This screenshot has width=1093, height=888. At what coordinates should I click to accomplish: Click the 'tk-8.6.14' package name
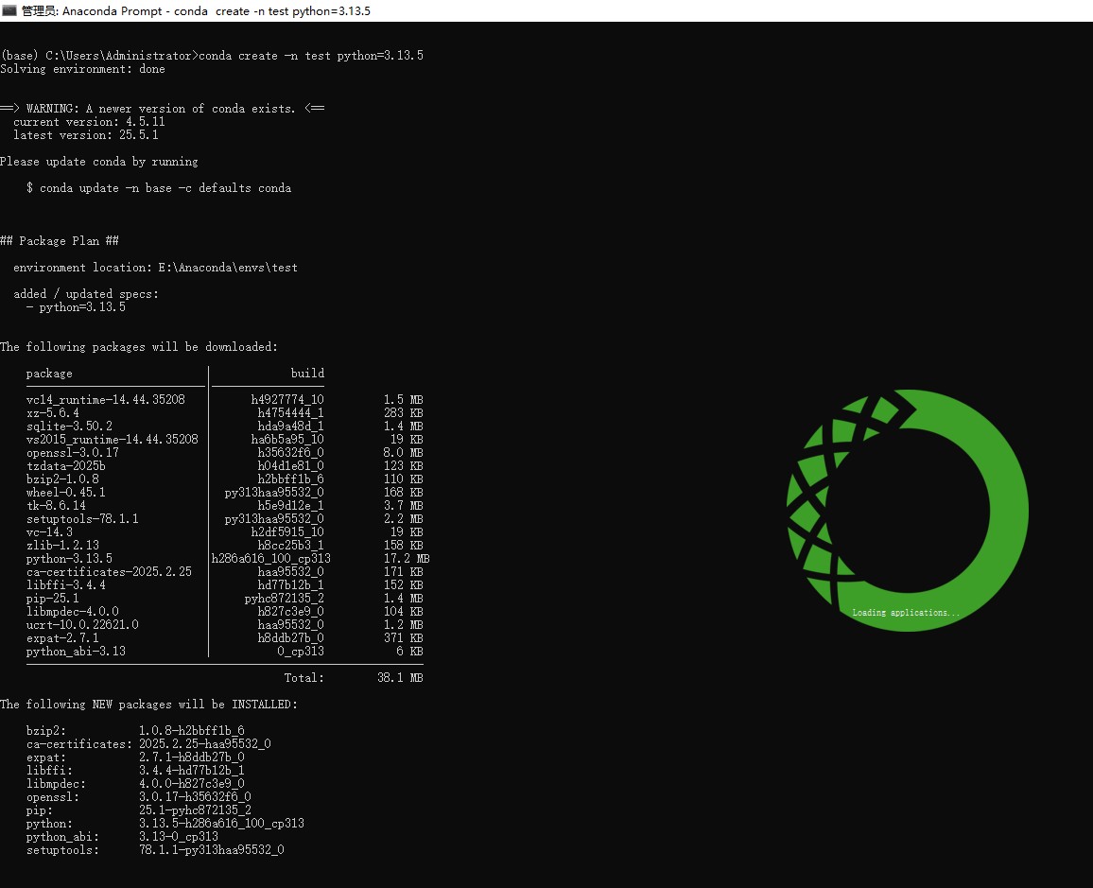coord(56,506)
